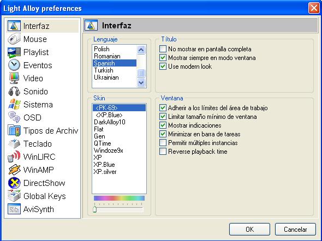Switch to the Playlist page

coord(36,52)
